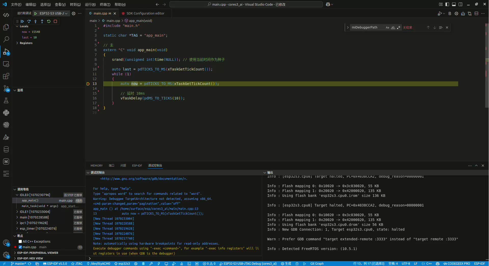The width and height of the screenshot is (489, 266).
Task: Open the Run and Debug view icon
Action: 6,52
